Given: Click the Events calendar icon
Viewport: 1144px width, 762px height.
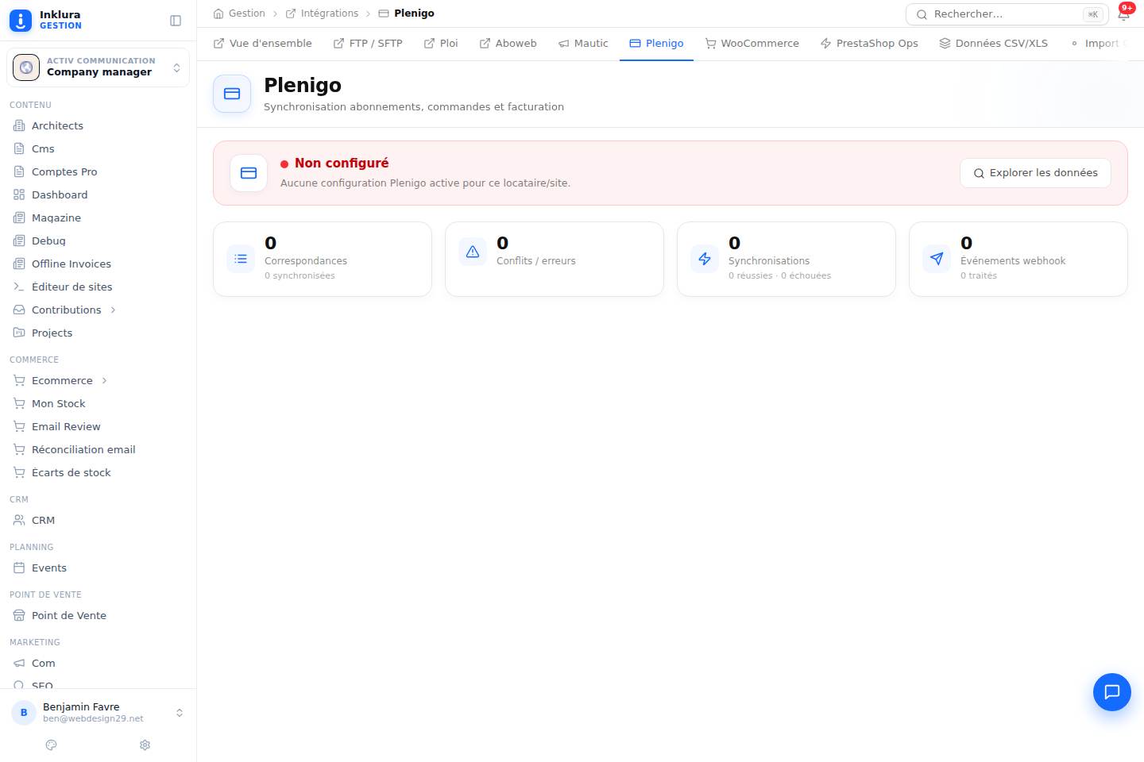Looking at the screenshot, I should [19, 568].
